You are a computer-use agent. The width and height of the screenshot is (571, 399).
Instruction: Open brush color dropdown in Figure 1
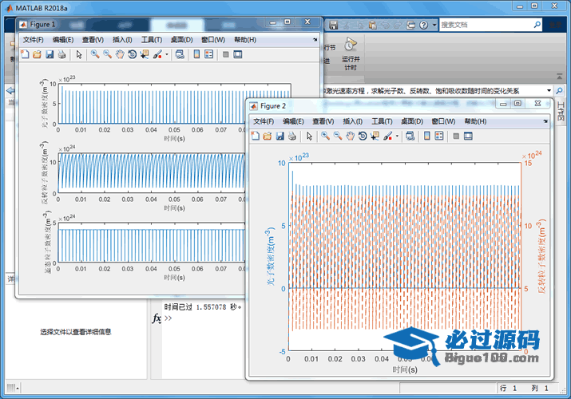point(167,54)
